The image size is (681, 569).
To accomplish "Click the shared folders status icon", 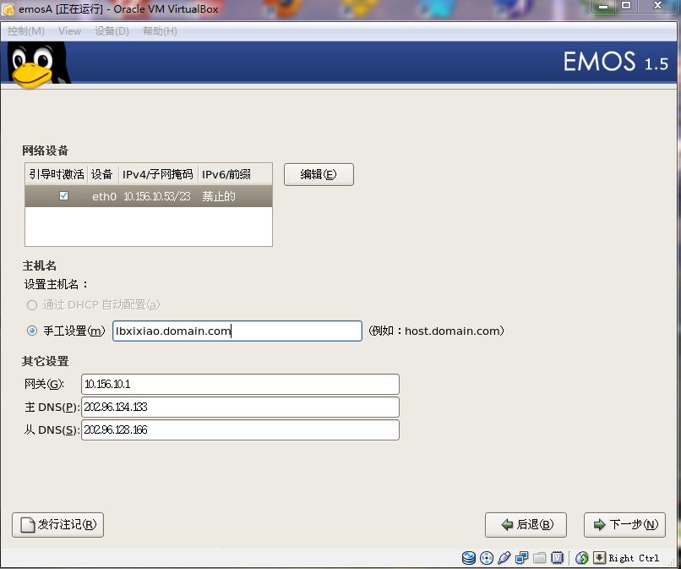I will [540, 558].
